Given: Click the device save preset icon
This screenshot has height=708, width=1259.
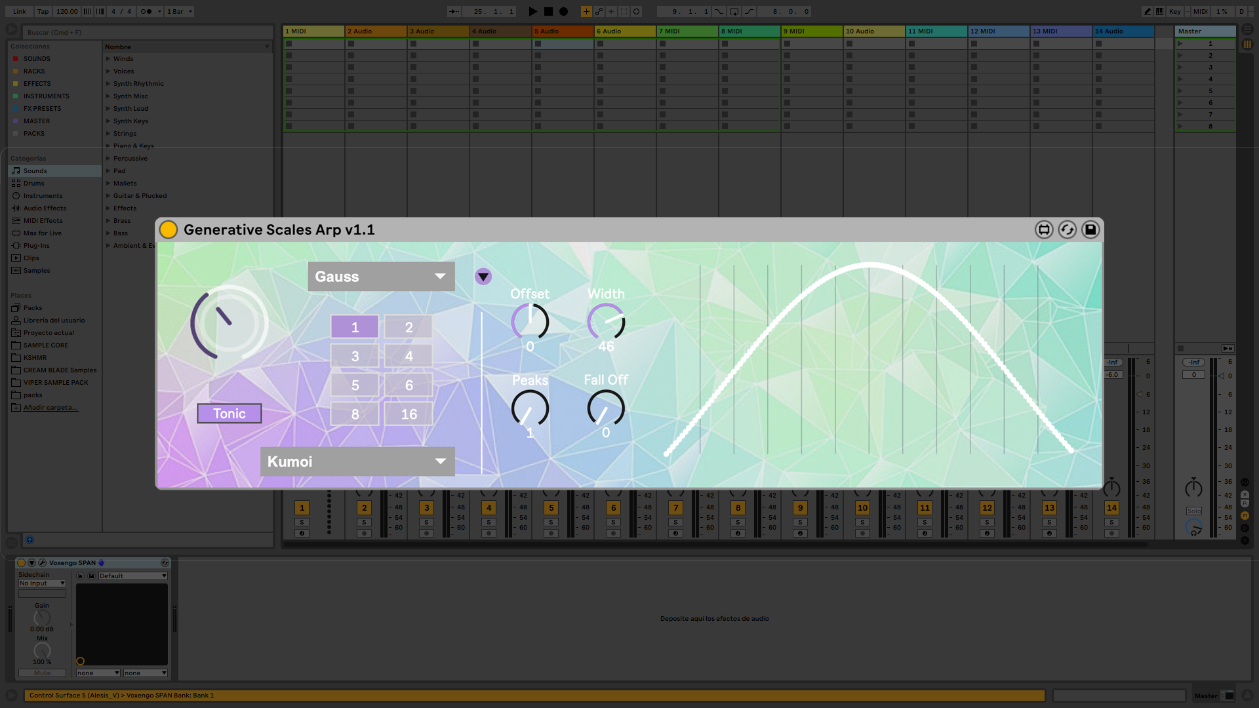Looking at the screenshot, I should (x=1090, y=229).
